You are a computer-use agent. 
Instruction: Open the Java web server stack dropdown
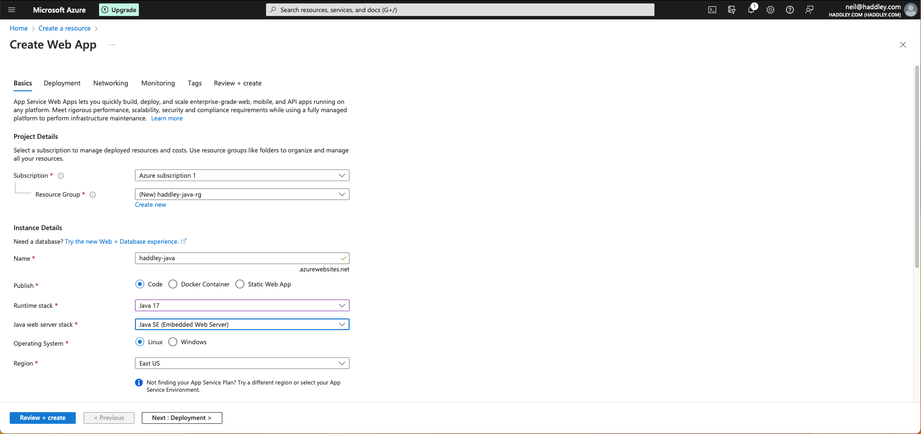click(242, 324)
